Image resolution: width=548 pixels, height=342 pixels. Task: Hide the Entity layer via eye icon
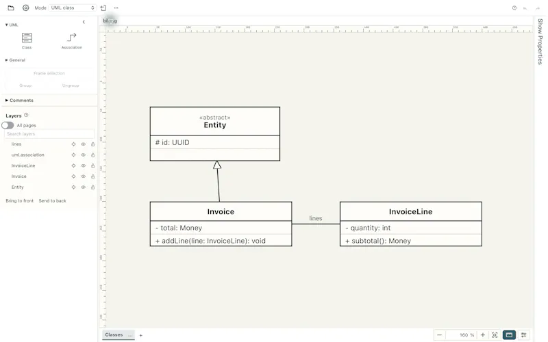83,187
